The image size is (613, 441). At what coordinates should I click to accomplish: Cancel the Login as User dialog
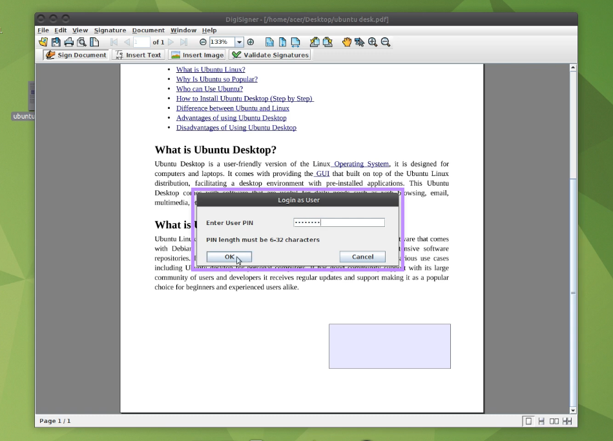point(362,257)
